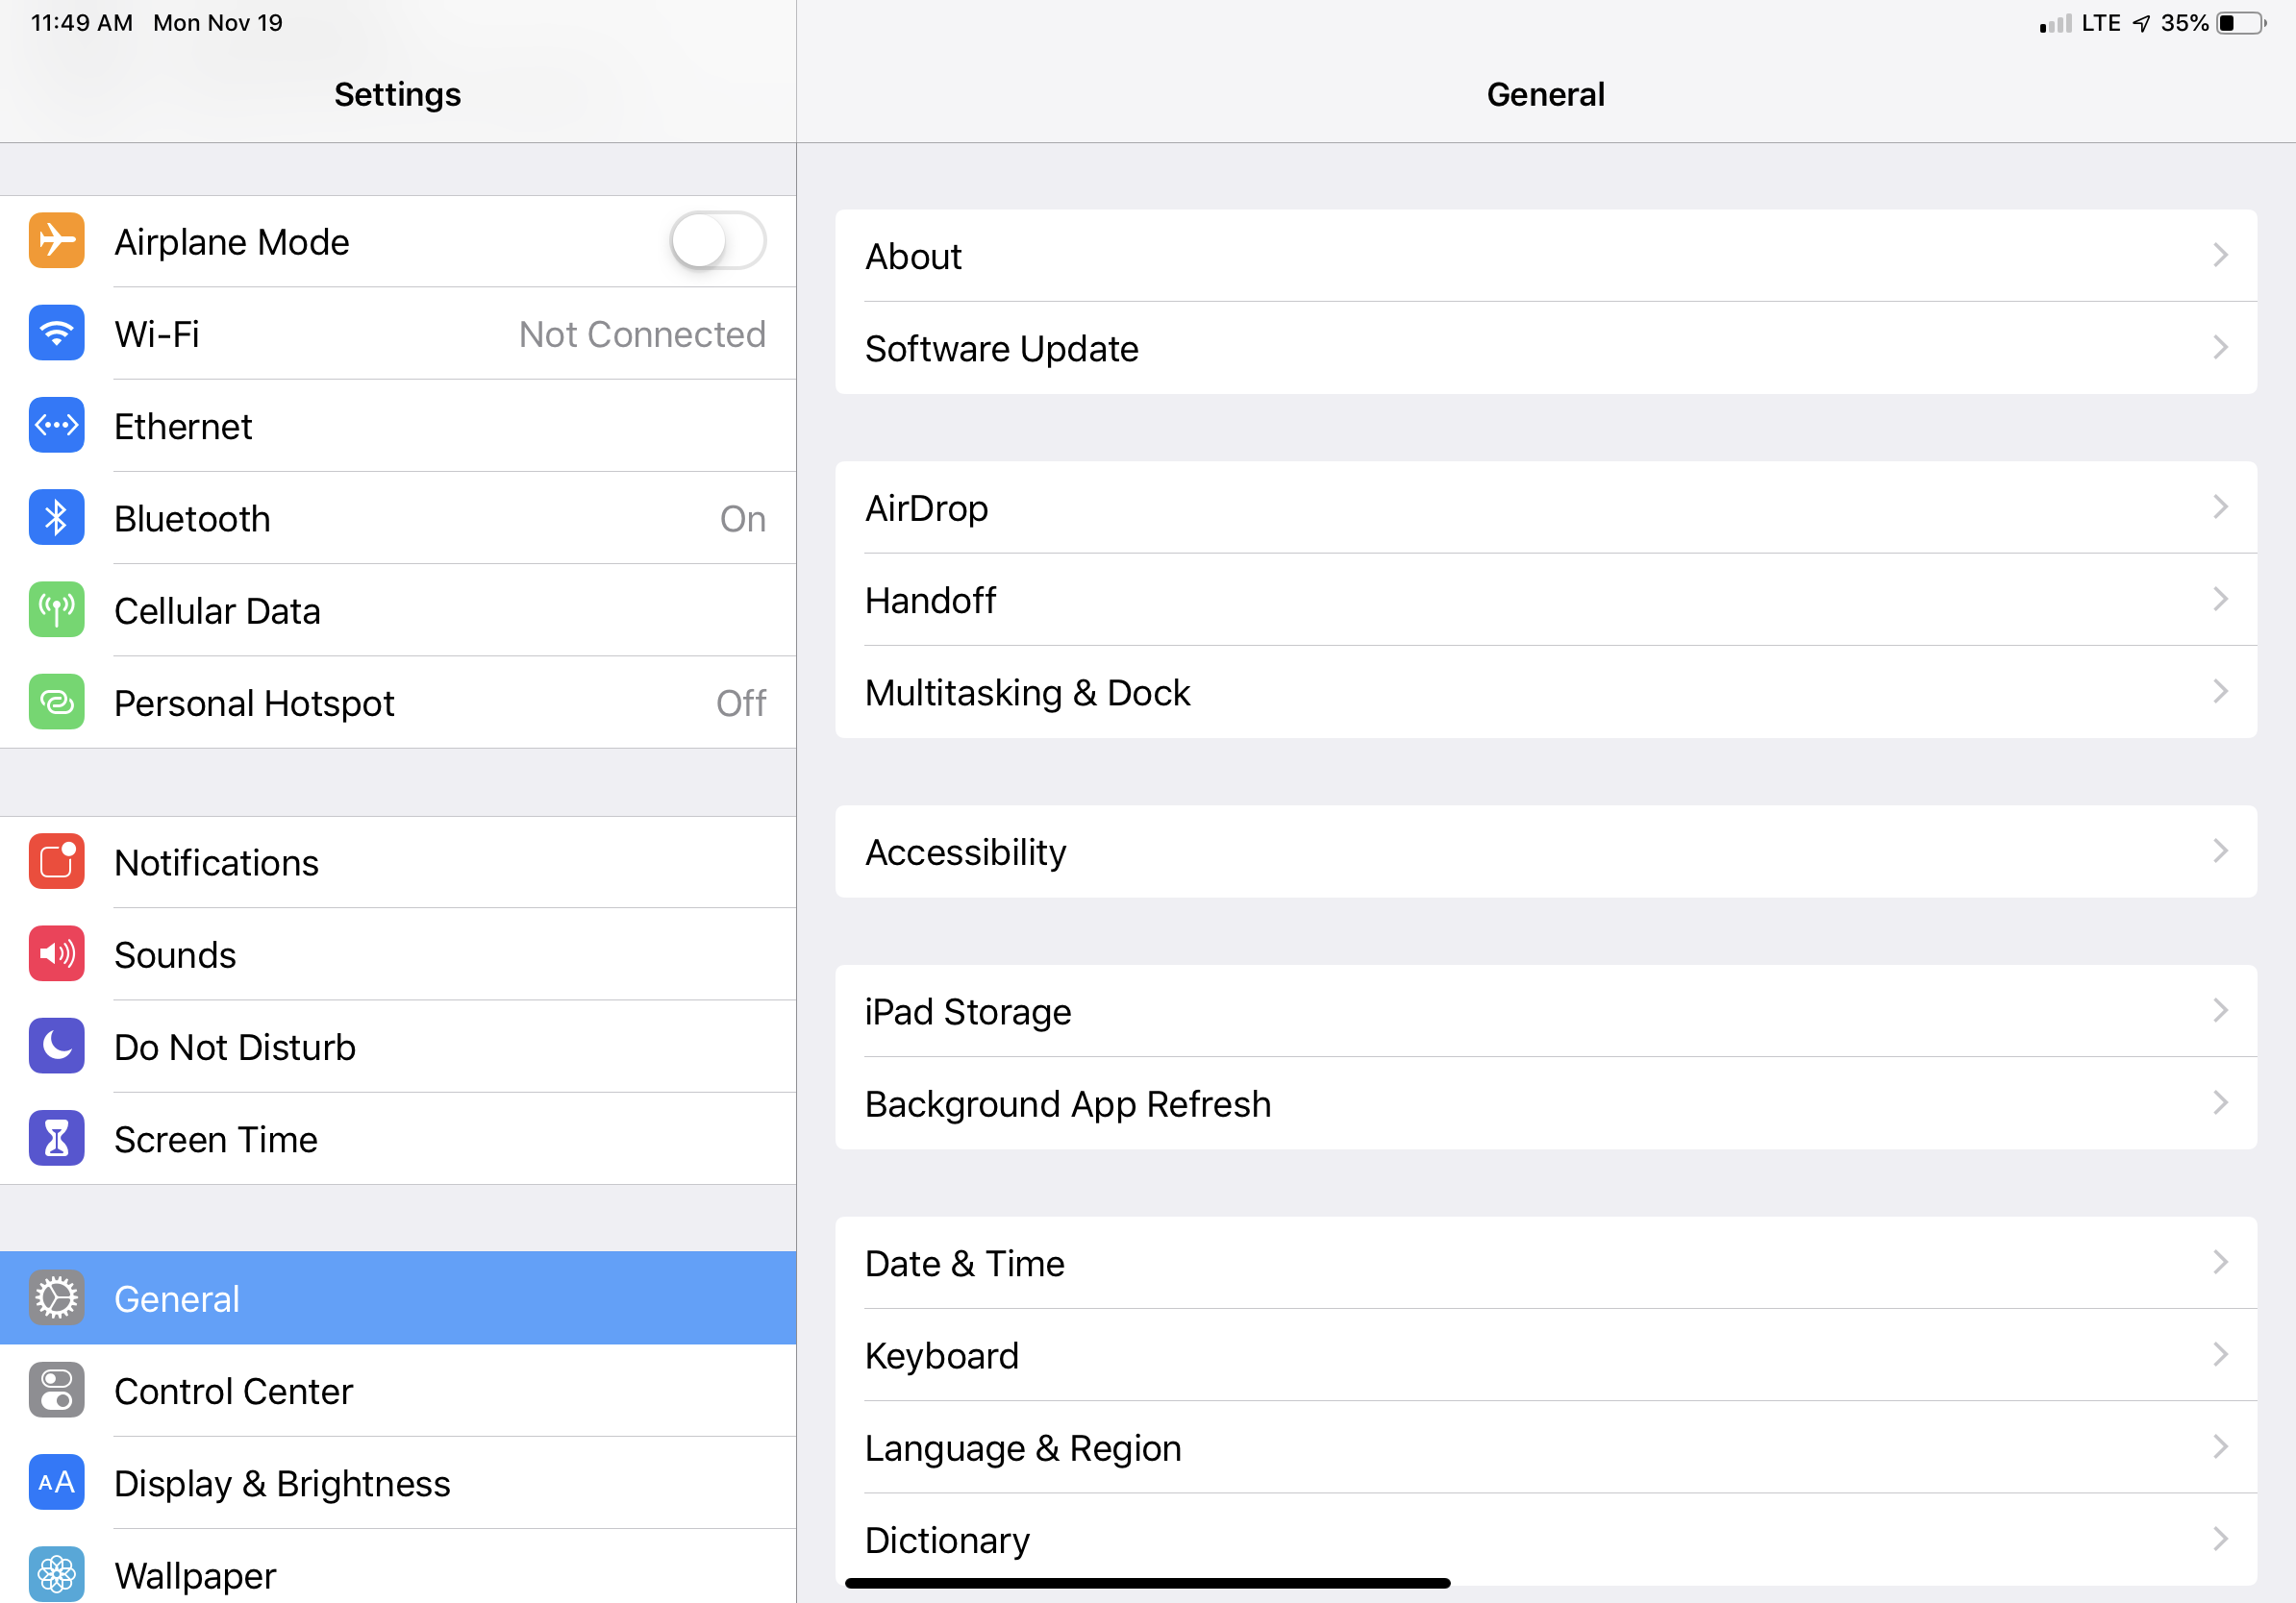2296x1603 pixels.
Task: Tap the AirDrop row chevron
Action: tap(2221, 507)
